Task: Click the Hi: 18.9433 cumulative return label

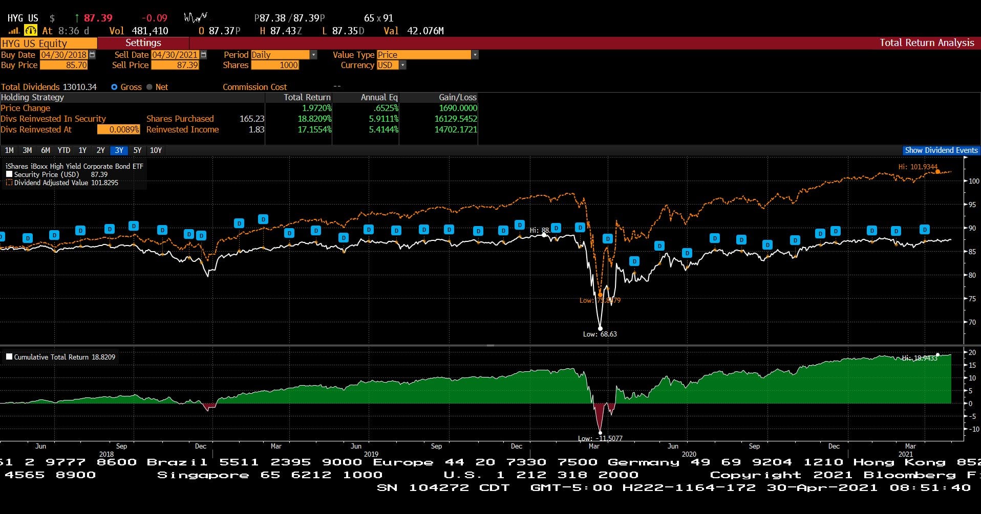Action: [920, 358]
